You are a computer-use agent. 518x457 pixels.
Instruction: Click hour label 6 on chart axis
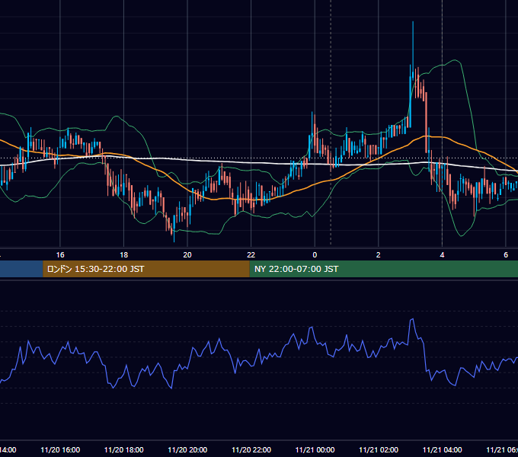[506, 255]
